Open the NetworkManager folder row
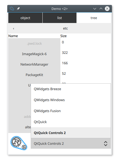 (34, 64)
